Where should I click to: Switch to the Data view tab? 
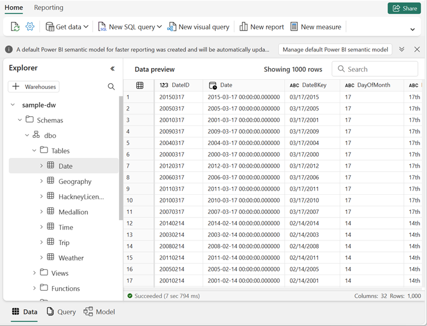coord(24,312)
